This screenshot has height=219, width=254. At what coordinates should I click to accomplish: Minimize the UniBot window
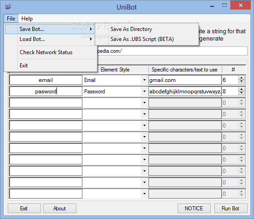[x=212, y=6]
